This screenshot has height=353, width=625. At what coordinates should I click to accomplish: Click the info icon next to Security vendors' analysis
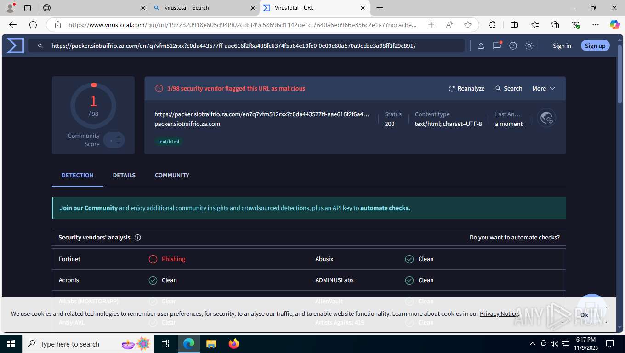[x=137, y=238]
